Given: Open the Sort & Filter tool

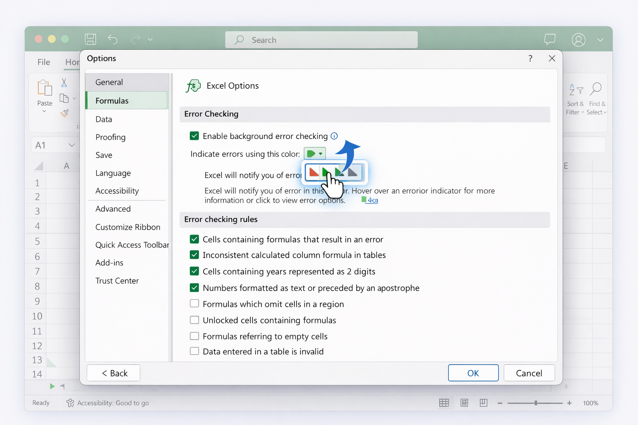Looking at the screenshot, I should click(576, 99).
